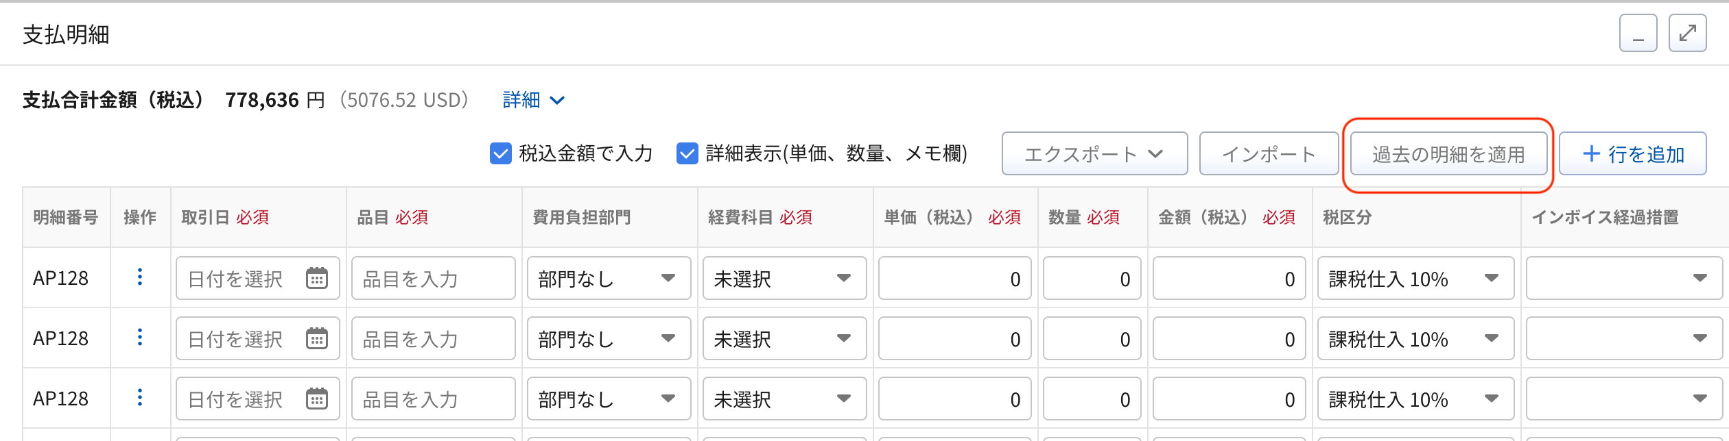Expand the 支払明細 panel to fullscreen

pos(1687,33)
